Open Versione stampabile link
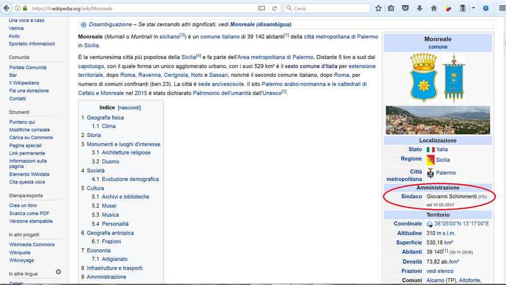This screenshot has height=285, width=506. pos(31,221)
